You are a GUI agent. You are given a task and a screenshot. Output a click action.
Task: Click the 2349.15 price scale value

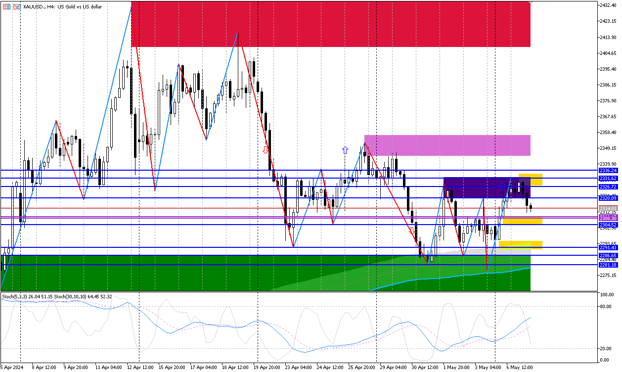[x=607, y=148]
